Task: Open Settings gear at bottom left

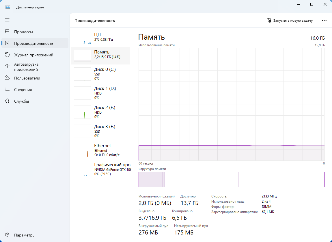Action: click(8, 235)
